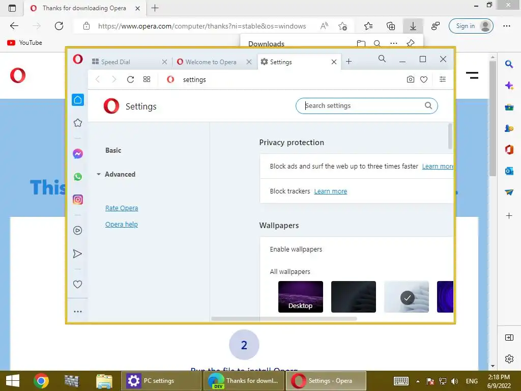Click Learn more about Block trackers
The height and width of the screenshot is (391, 521).
coord(331,191)
